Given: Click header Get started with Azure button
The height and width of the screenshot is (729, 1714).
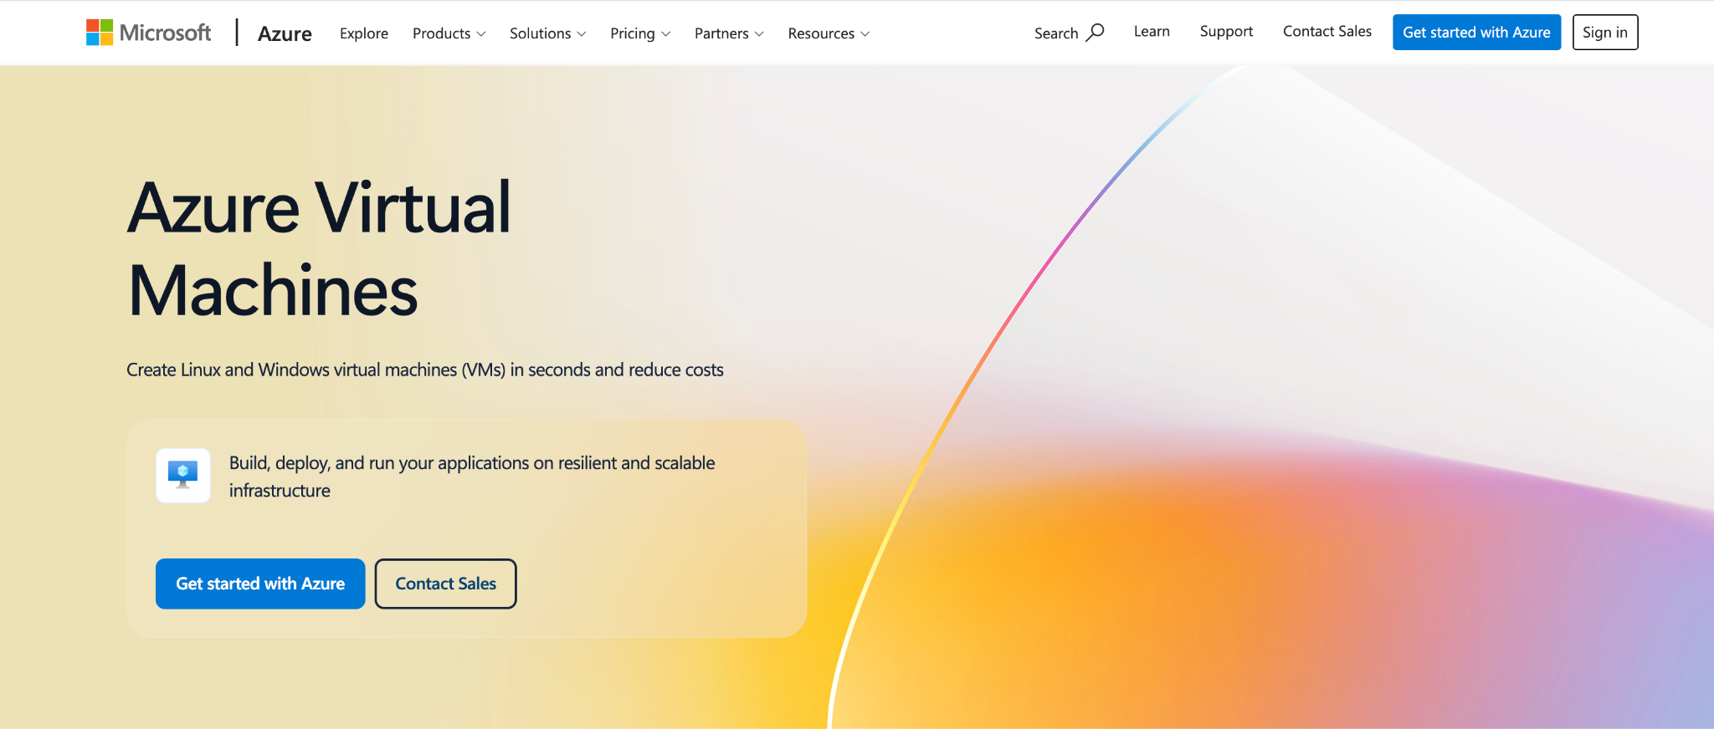Looking at the screenshot, I should point(1476,32).
